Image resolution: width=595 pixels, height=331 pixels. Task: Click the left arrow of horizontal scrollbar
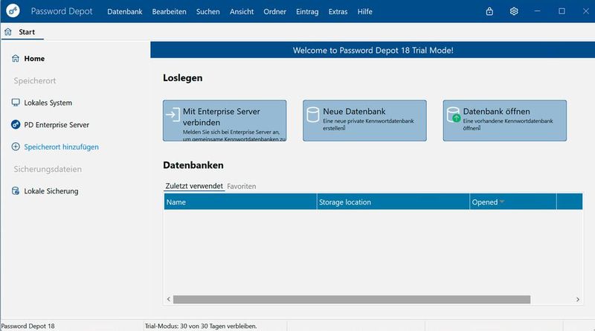(x=169, y=299)
